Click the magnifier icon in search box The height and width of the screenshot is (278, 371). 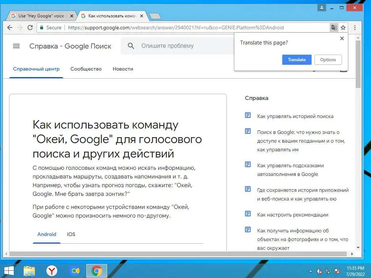pos(131,46)
